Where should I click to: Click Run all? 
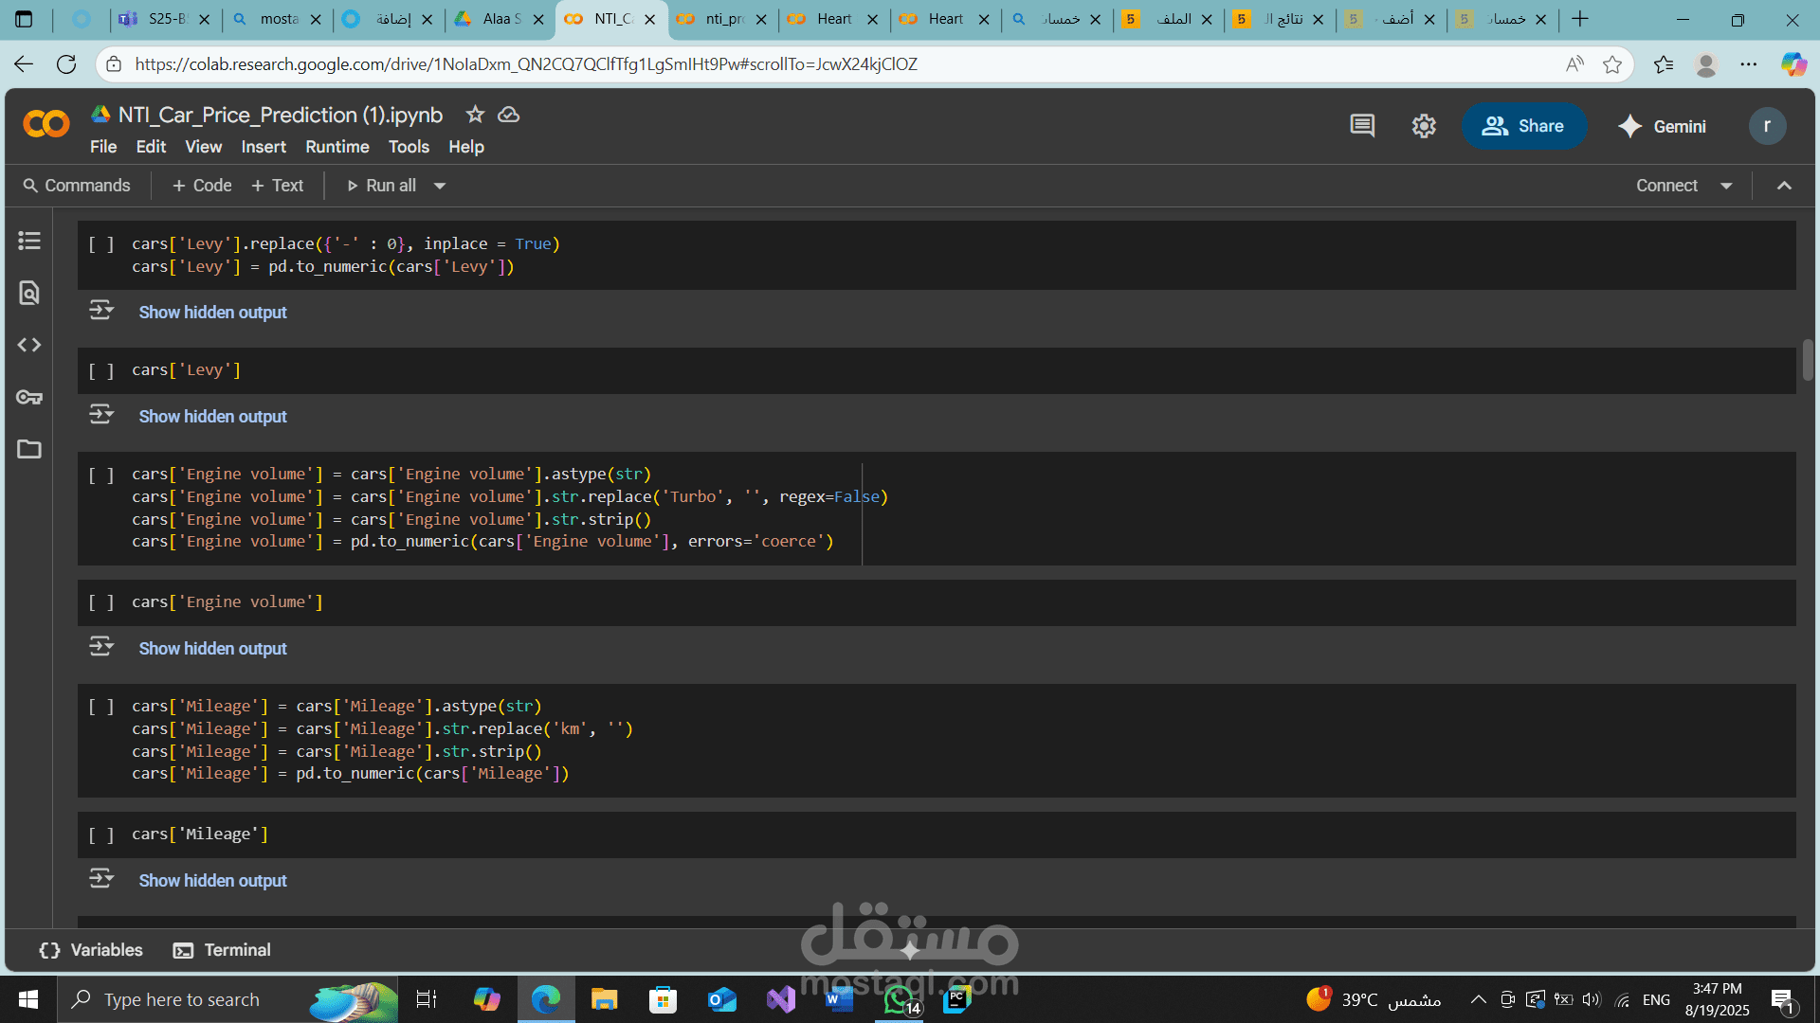381,186
